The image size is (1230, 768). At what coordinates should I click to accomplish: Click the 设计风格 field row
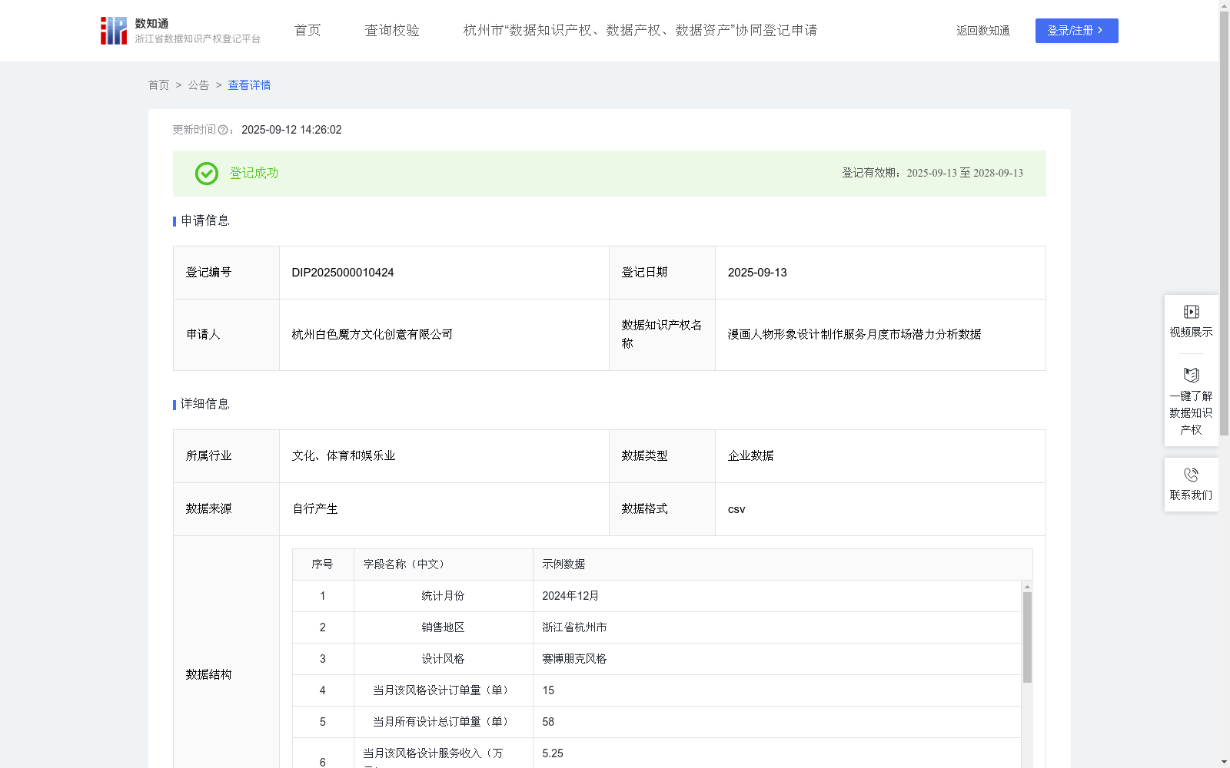[657, 659]
